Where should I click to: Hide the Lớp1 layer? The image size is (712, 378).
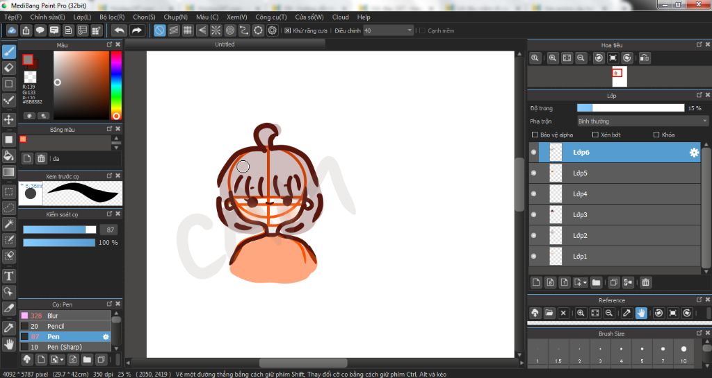pyautogui.click(x=533, y=256)
